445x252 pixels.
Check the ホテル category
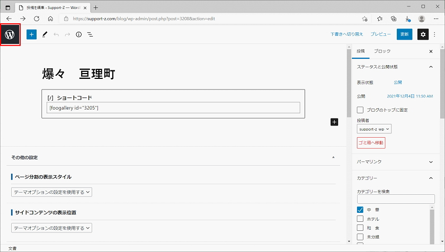tap(360, 219)
